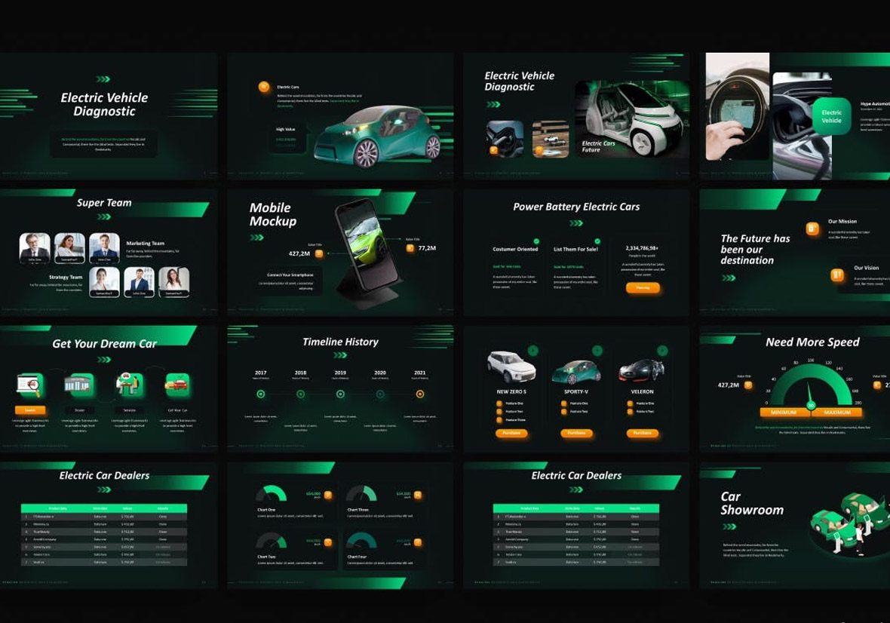Select the 2021 orange timeline marker
890x623 pixels.
pos(420,394)
